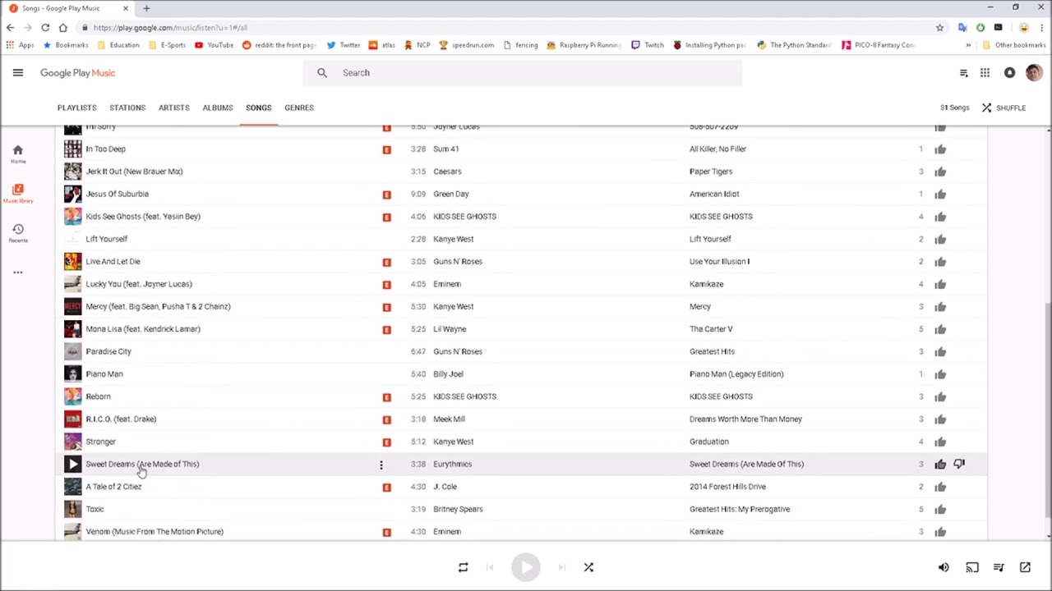The width and height of the screenshot is (1052, 591).
Task: Open the user profile avatar
Action: [x=1034, y=73]
